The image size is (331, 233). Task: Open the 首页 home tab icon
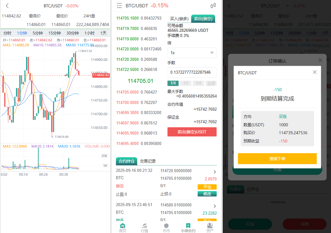(123, 226)
